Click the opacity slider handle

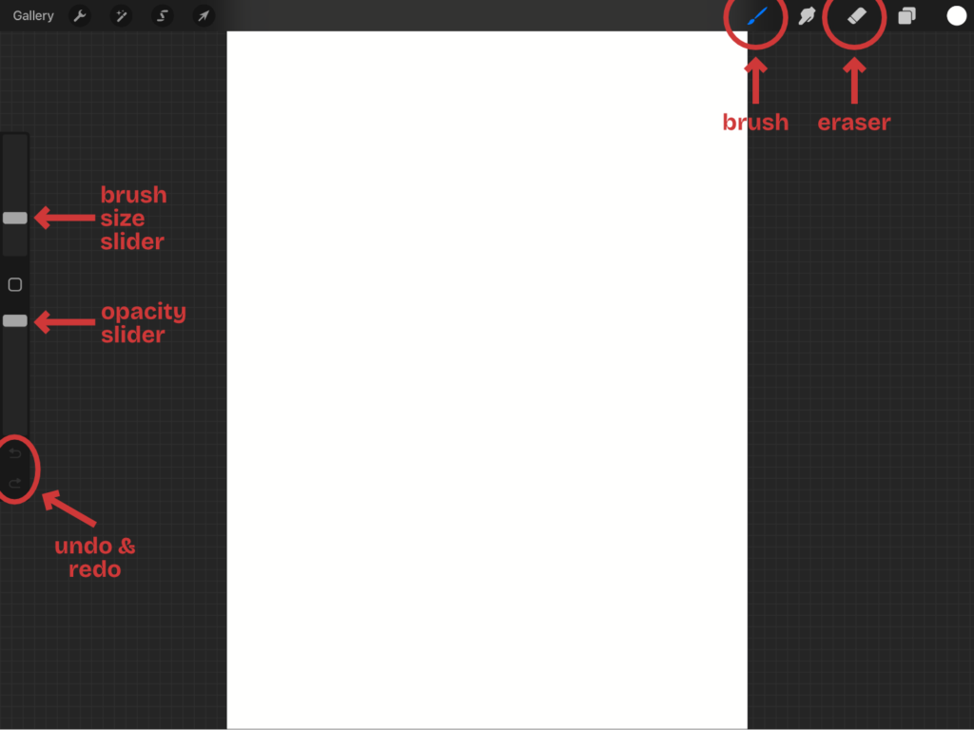[x=15, y=320]
